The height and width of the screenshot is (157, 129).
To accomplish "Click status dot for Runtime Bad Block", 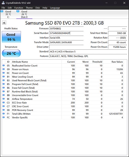I will (x=4, y=91).
